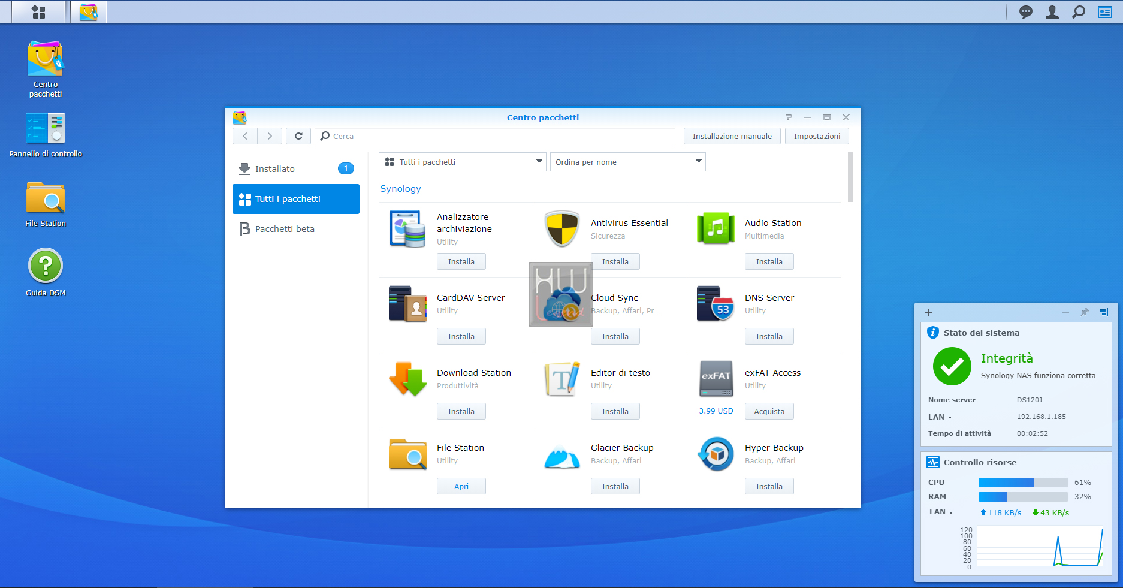
Task: Install Analizzatore archiviazione
Action: tap(461, 262)
